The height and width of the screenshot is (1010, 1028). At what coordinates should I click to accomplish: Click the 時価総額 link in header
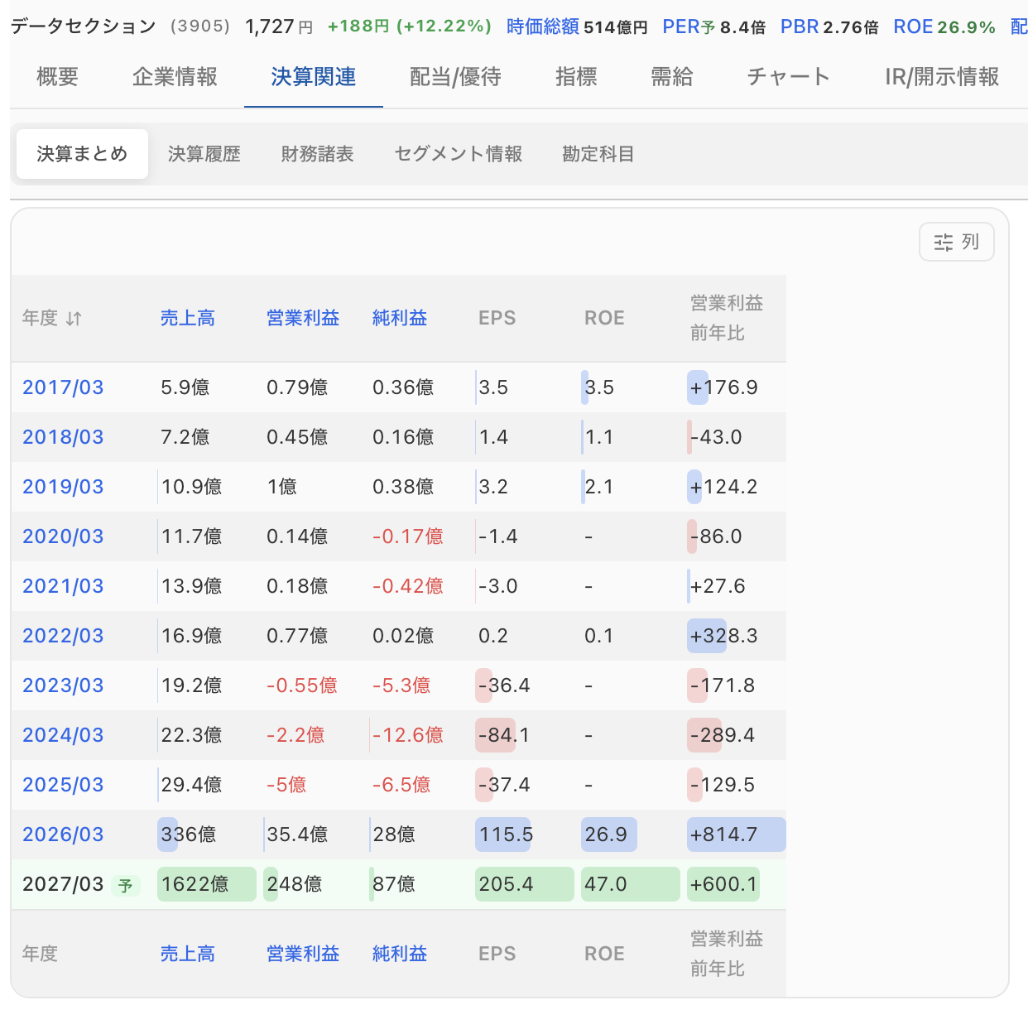click(543, 26)
